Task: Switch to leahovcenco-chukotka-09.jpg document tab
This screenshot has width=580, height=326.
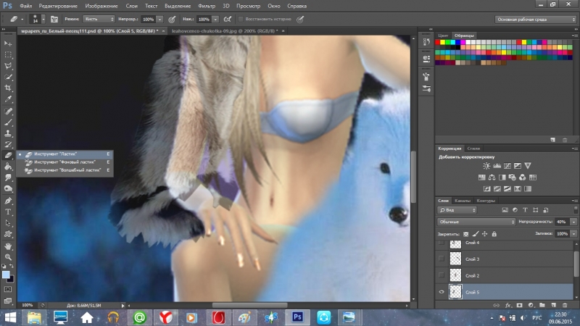Action: [x=225, y=31]
